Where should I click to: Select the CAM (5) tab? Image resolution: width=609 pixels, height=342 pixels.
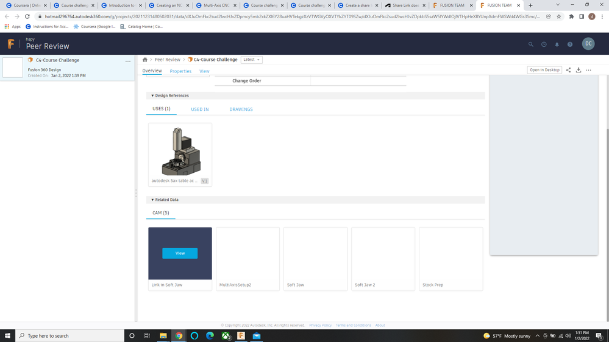point(160,213)
